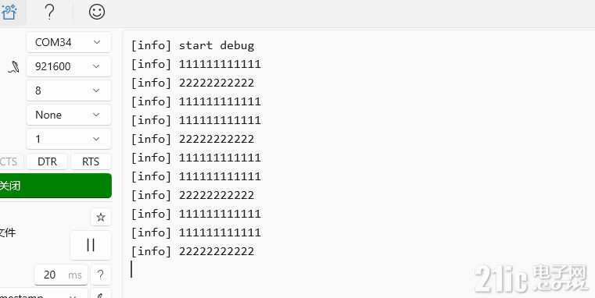Expand the timestamp dropdown at bottom
The image size is (595, 298).
41,294
